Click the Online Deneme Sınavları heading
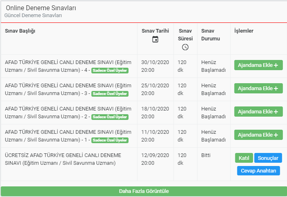 41,8
